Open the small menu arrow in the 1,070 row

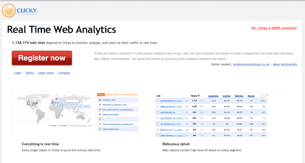(187, 107)
